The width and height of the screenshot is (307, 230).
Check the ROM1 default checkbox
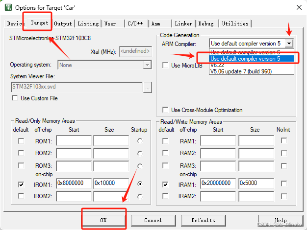(x=21, y=141)
